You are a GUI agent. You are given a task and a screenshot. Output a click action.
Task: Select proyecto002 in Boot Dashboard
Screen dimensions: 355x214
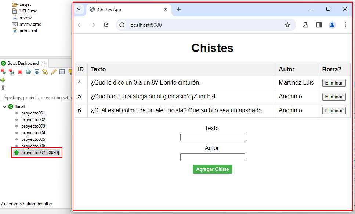click(33, 120)
